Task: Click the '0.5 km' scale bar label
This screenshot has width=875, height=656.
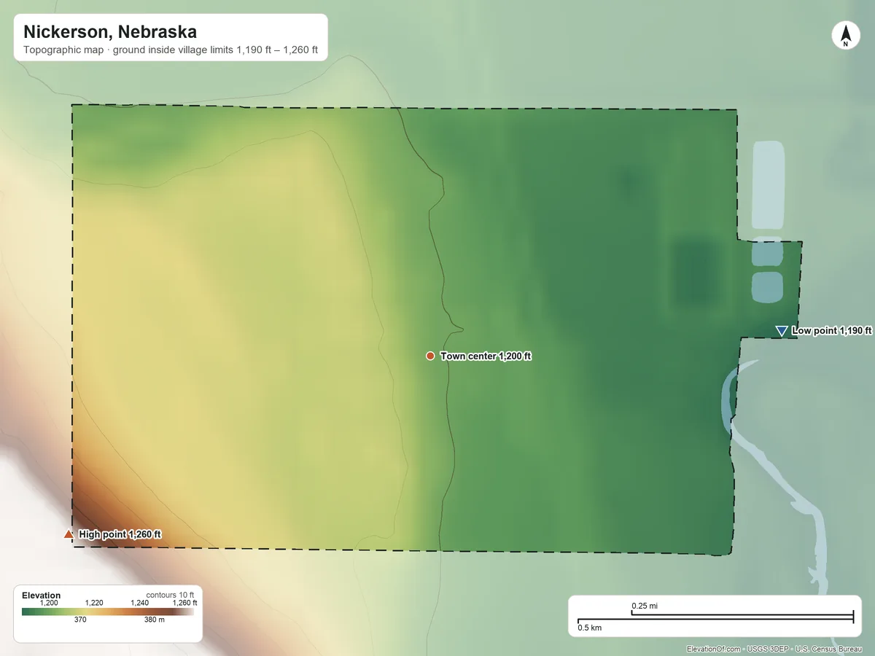Action: (x=590, y=628)
